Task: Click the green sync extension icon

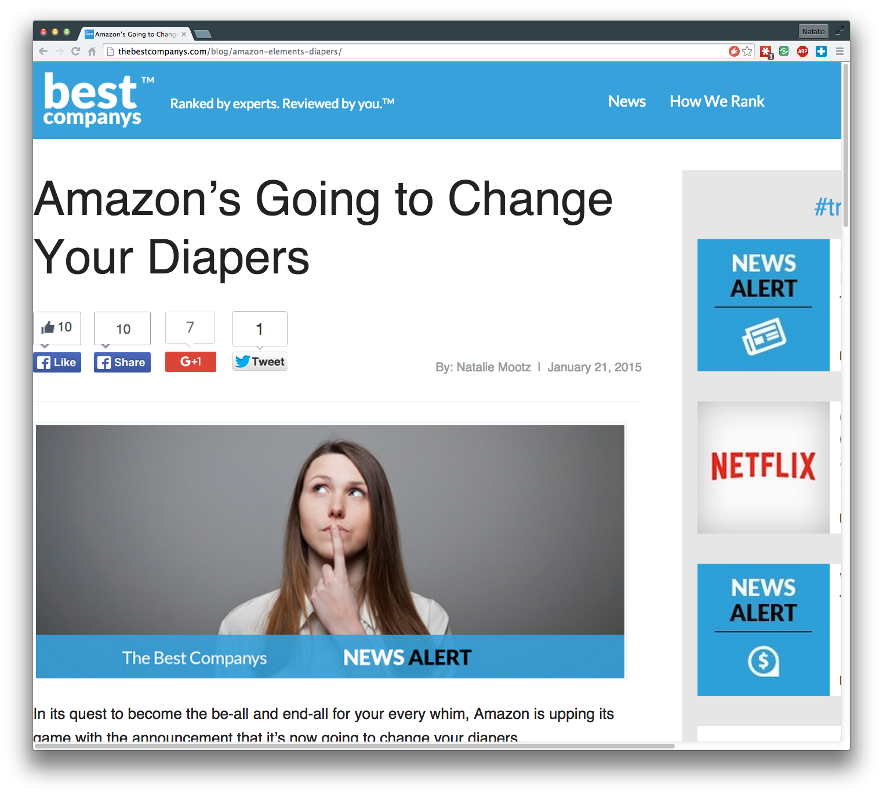Action: (784, 52)
